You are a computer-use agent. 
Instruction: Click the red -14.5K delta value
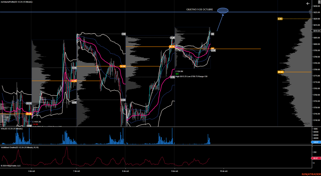(35, 124)
